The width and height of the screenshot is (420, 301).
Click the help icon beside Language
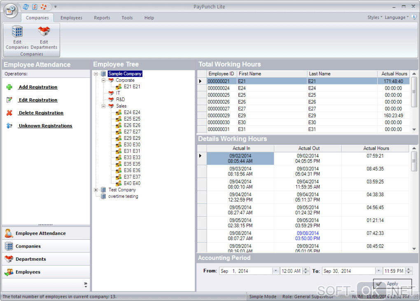(414, 17)
